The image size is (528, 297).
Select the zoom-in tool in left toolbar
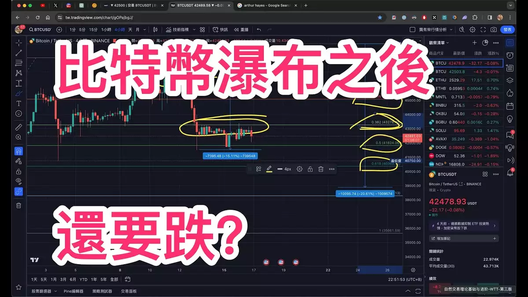(18, 137)
